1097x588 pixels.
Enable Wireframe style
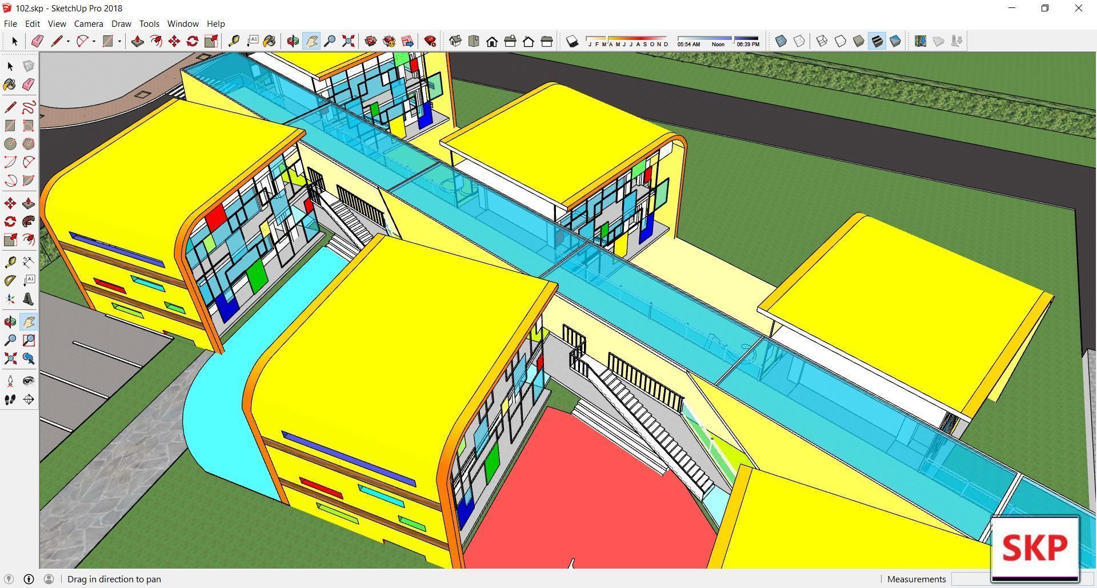tap(822, 41)
